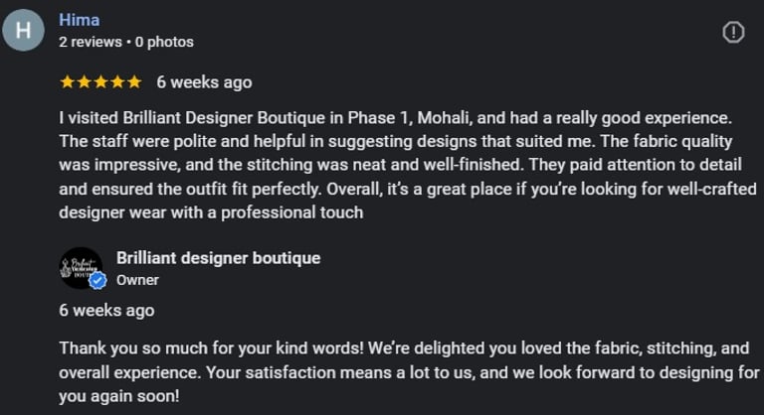Click the owner reply's '6 weeks ago' timestamp
This screenshot has height=415, width=764.
tap(106, 310)
